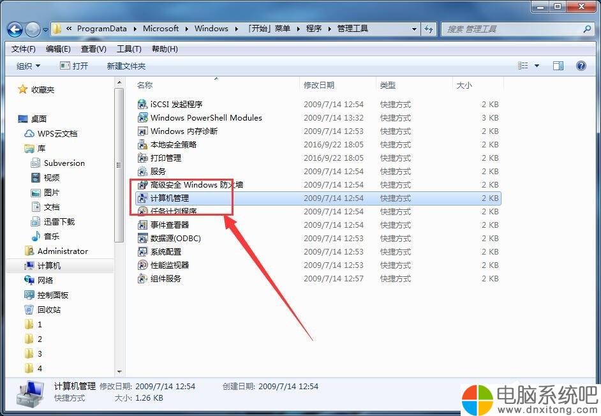The width and height of the screenshot is (601, 416).
Task: Click the navigation pane scroll up arrow
Action: [x=119, y=82]
